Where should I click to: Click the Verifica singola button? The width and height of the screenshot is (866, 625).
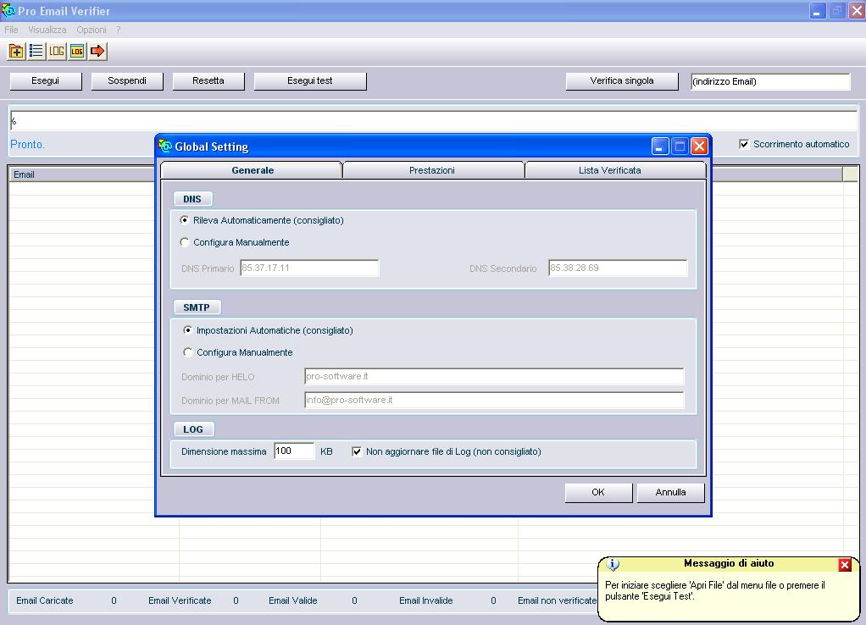622,81
